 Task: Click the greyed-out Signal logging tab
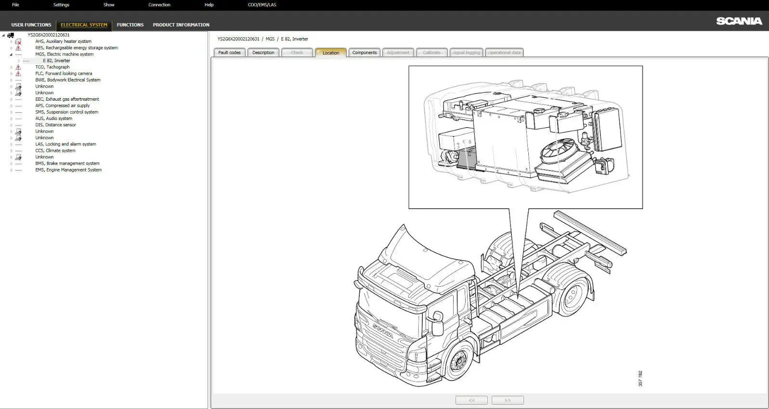pyautogui.click(x=466, y=53)
